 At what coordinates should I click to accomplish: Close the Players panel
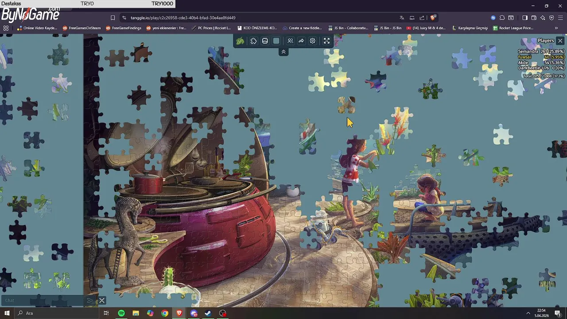tap(560, 41)
